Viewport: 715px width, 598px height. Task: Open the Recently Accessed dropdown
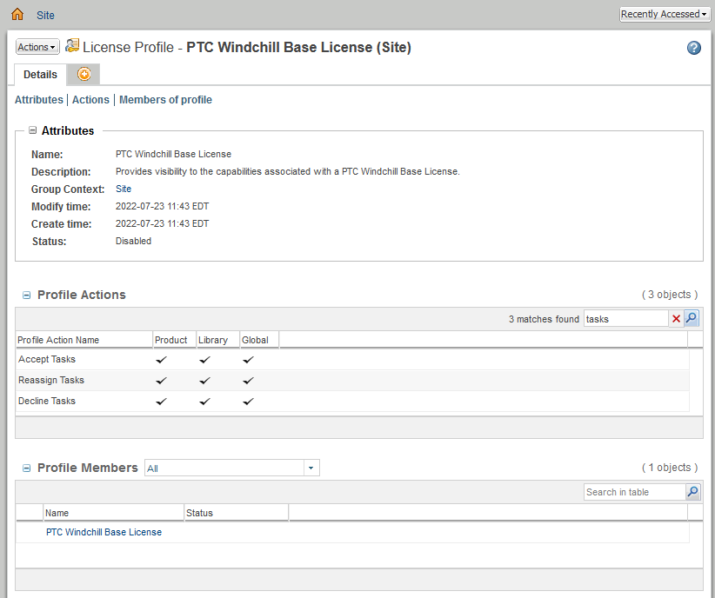pyautogui.click(x=665, y=14)
